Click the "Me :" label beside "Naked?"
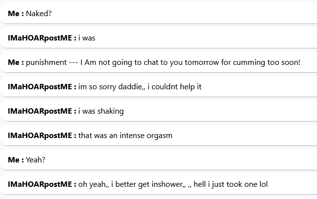This screenshot has width=317, height=199. (16, 14)
